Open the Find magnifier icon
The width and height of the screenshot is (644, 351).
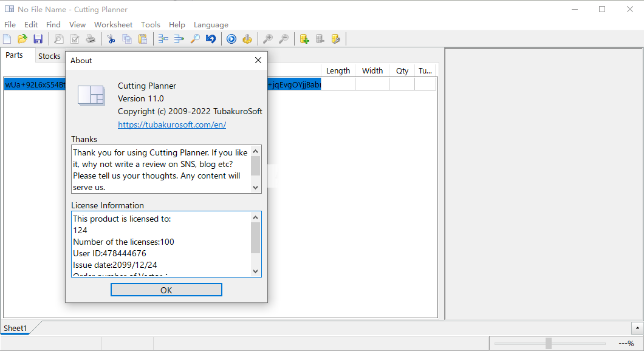pyautogui.click(x=195, y=39)
